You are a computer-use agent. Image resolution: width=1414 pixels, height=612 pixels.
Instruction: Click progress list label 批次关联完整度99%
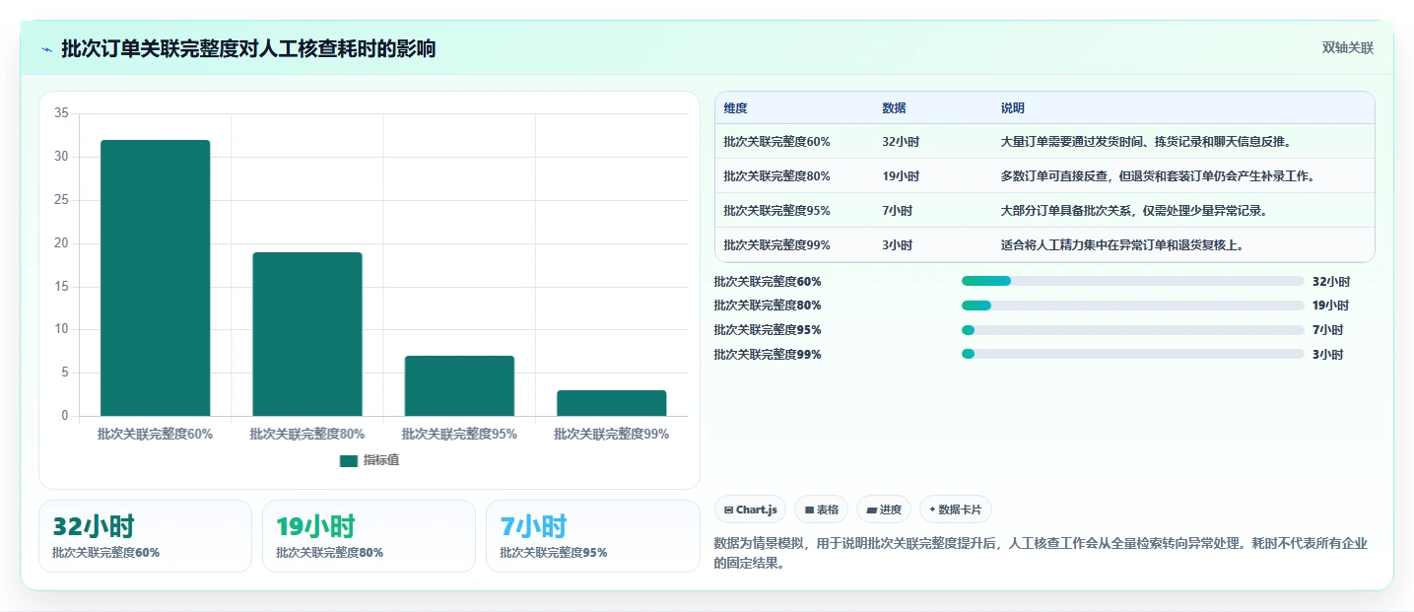point(768,355)
